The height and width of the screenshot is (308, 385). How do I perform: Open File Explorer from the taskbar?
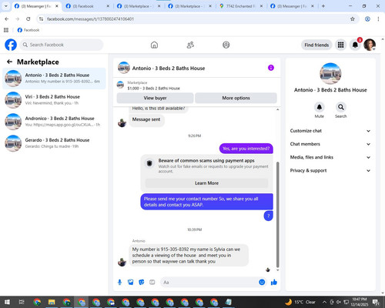(52, 302)
